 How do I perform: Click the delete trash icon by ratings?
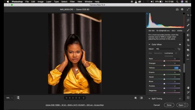(x=83, y=98)
